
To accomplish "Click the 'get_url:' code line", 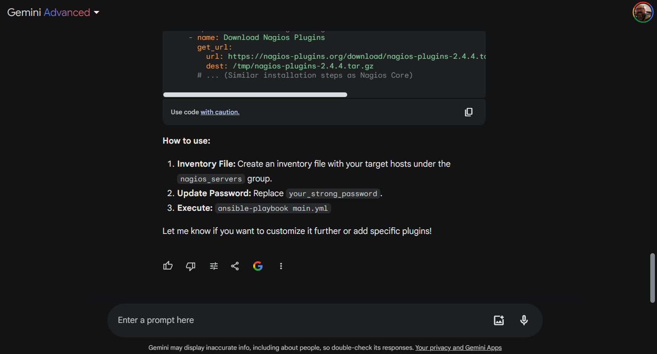I will tap(215, 47).
